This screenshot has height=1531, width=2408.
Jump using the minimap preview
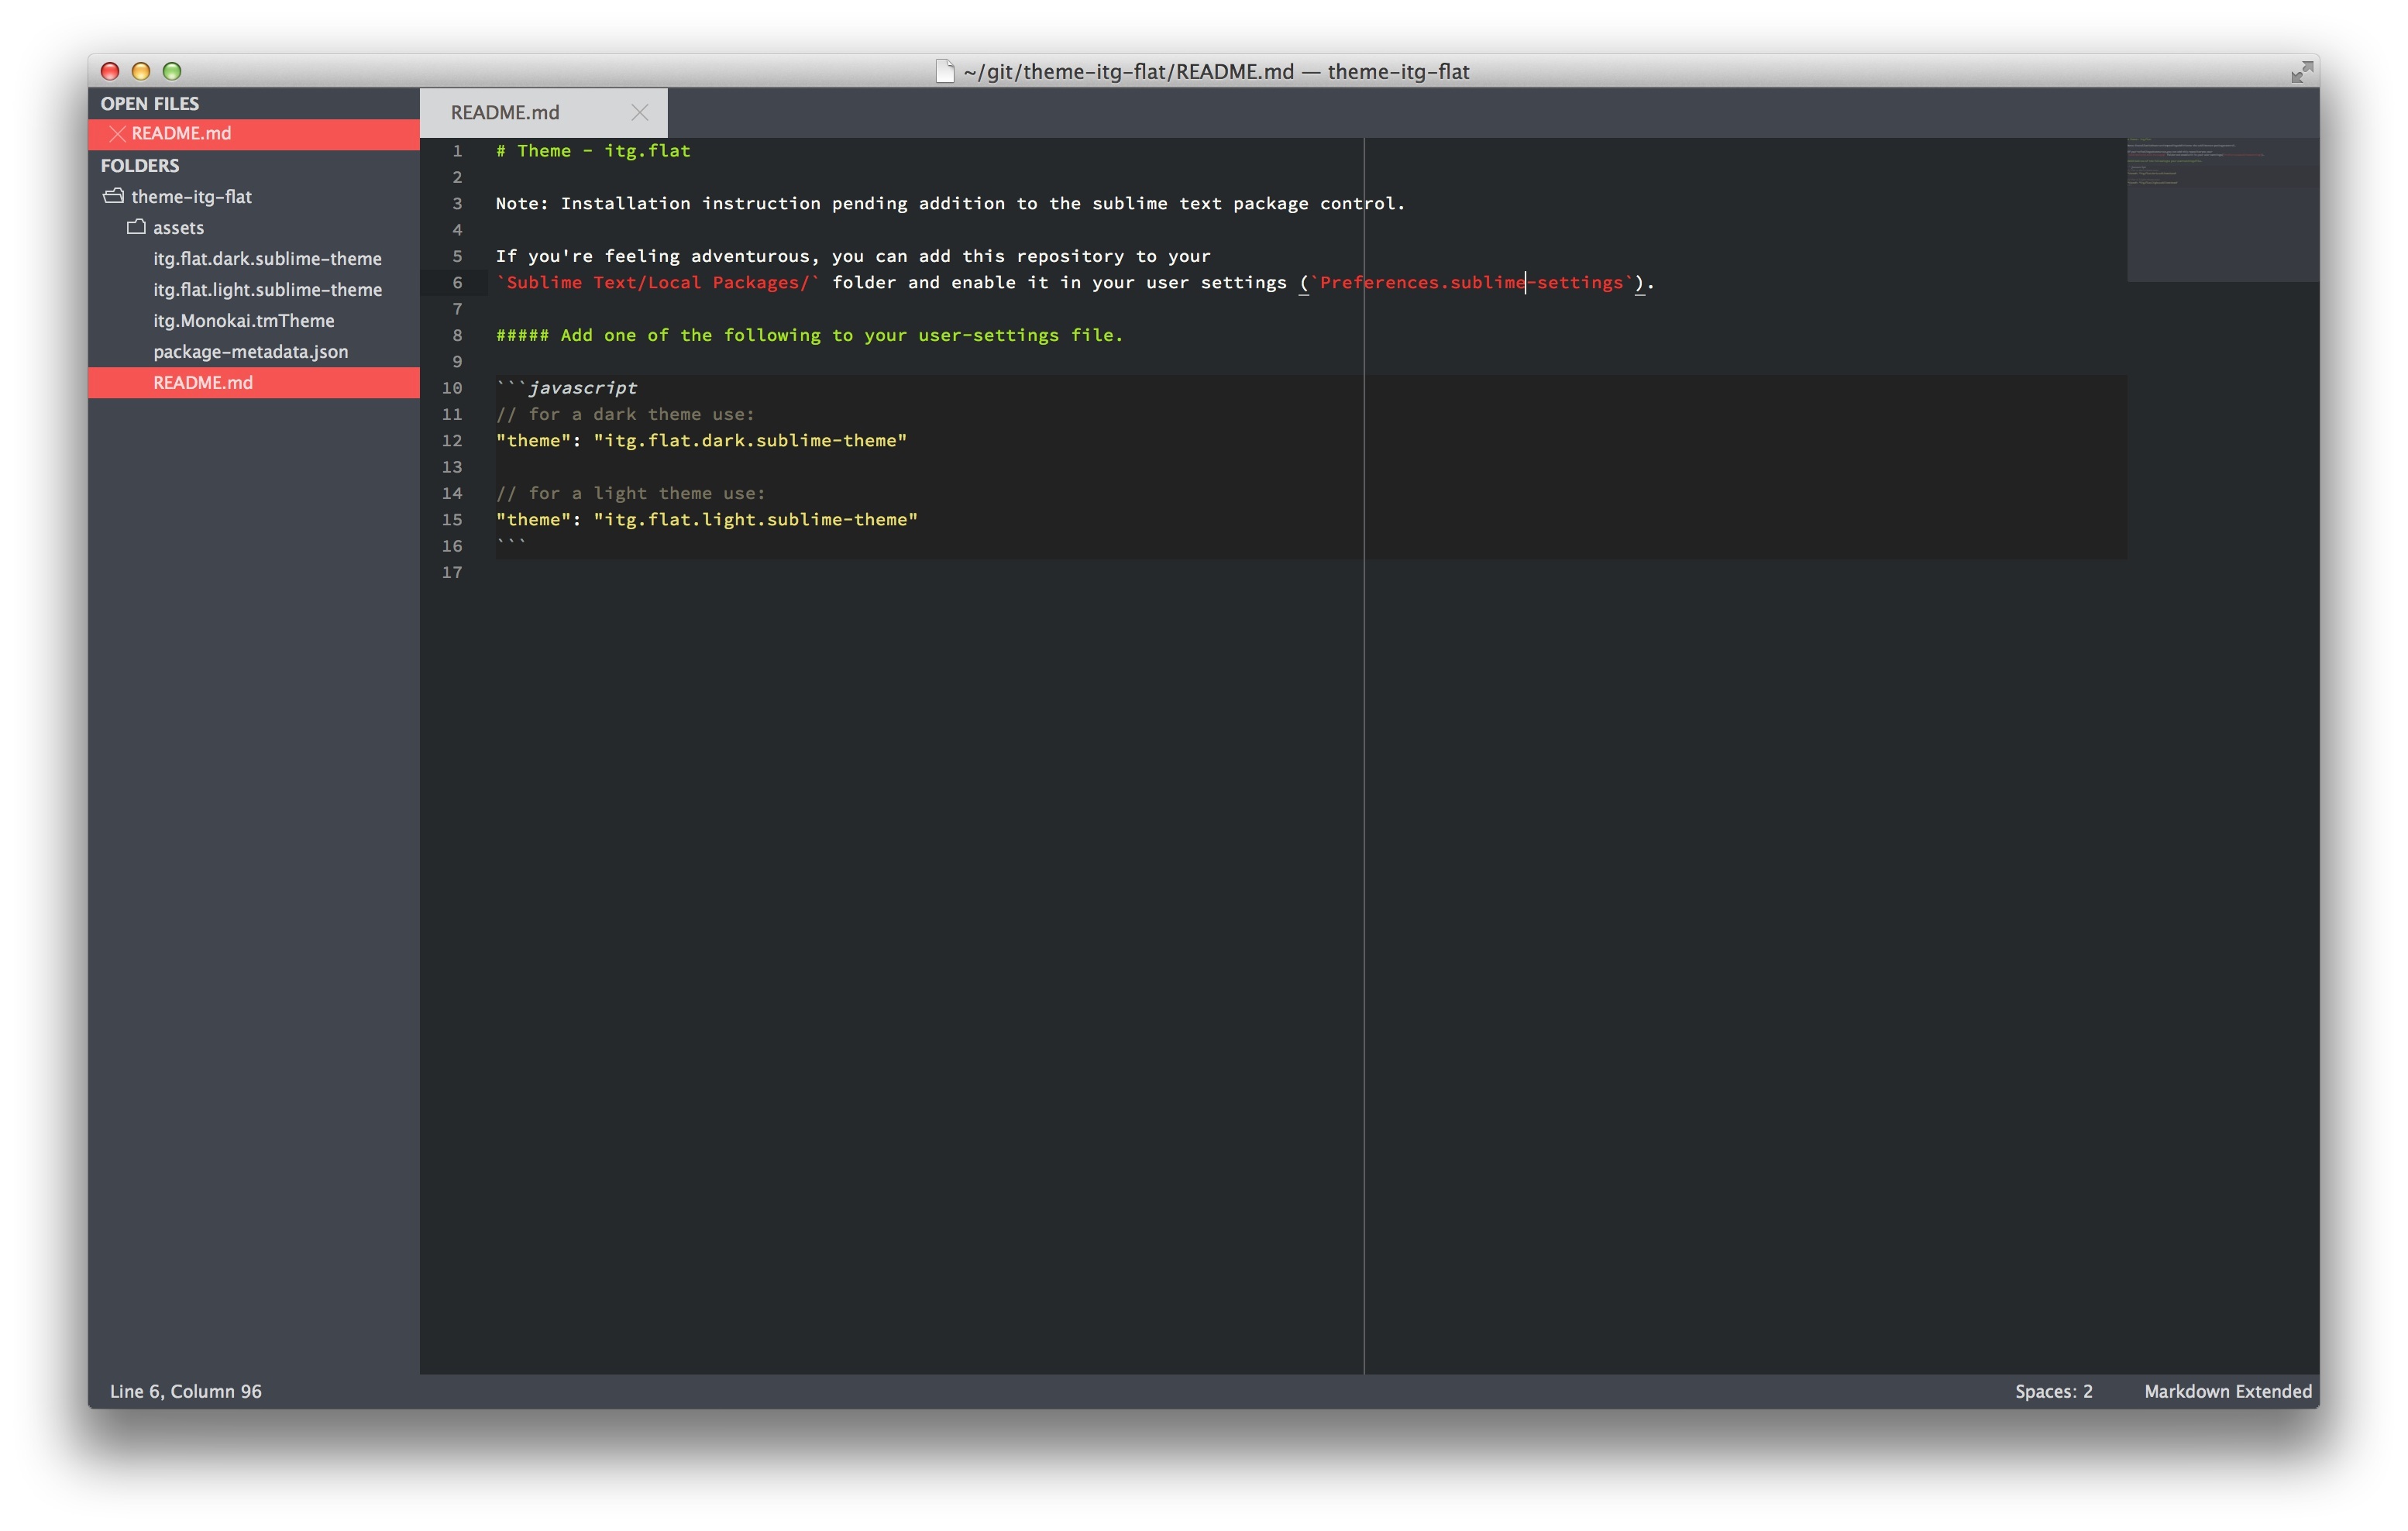[2222, 209]
